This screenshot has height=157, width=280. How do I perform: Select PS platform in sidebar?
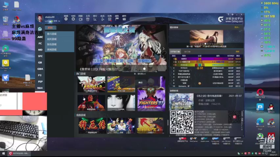40,75
